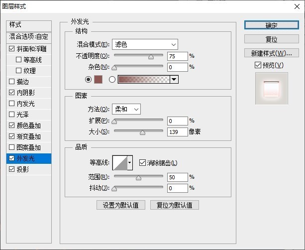305x250 pixels.
Task: Open the contour curve thumbnail editor
Action: point(120,162)
